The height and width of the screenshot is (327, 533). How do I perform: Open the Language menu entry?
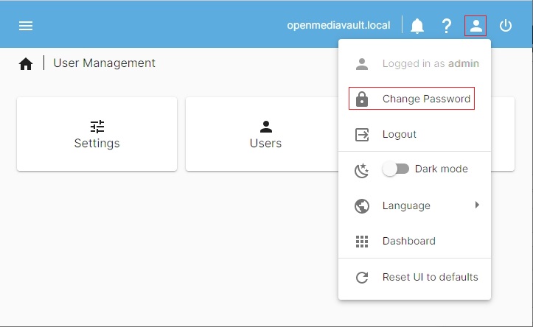pyautogui.click(x=406, y=205)
